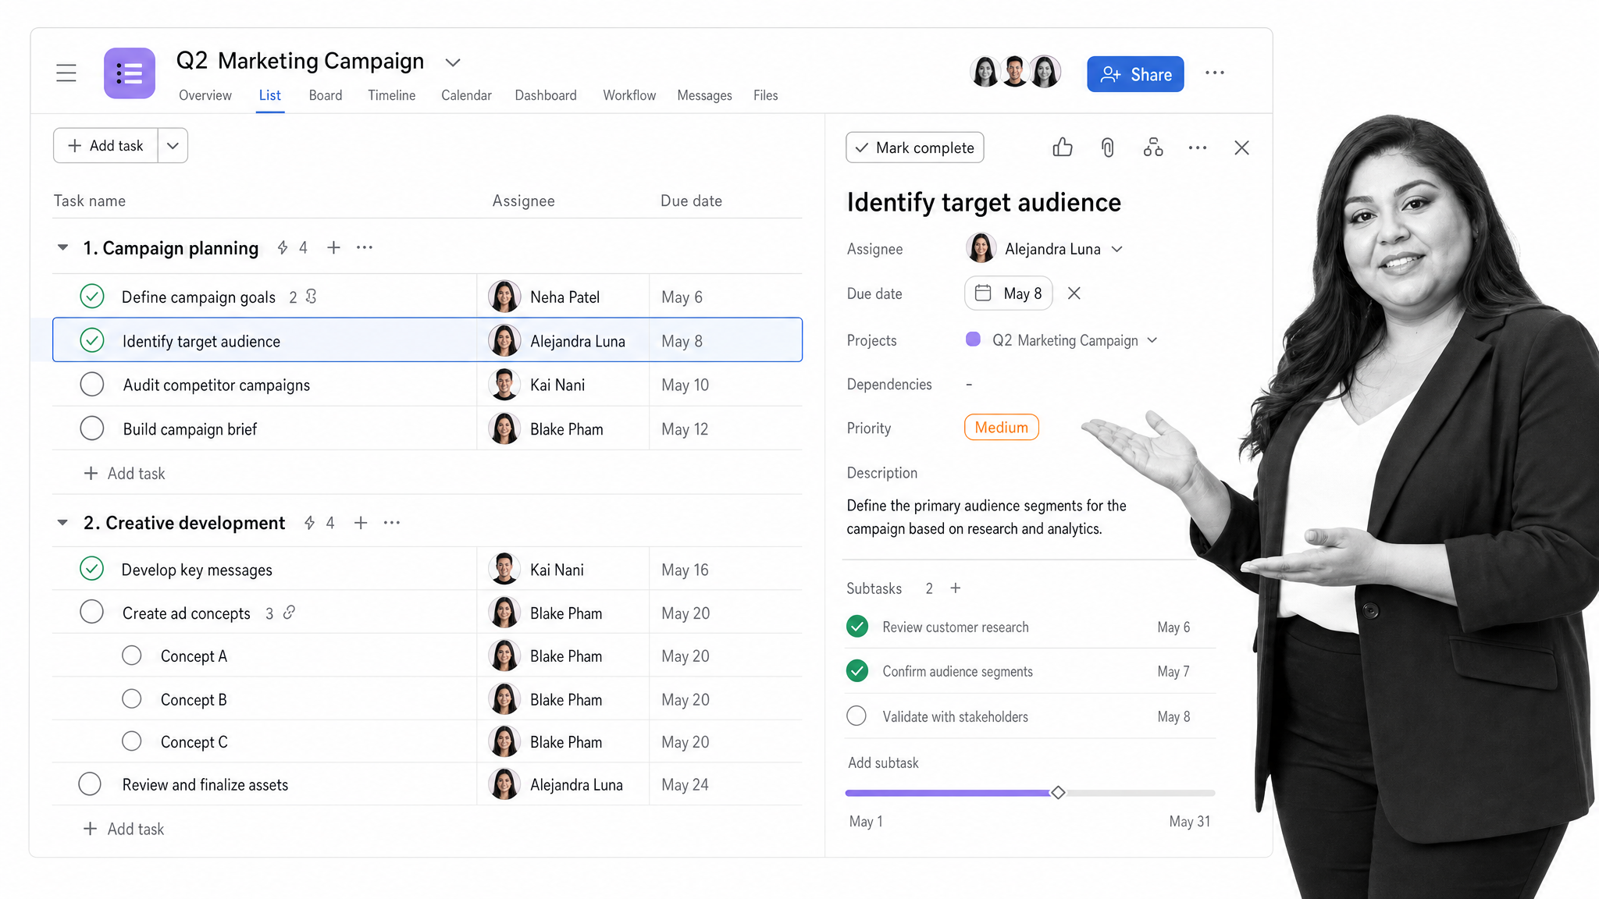
Task: Click Add task under Creative development
Action: [x=125, y=829]
